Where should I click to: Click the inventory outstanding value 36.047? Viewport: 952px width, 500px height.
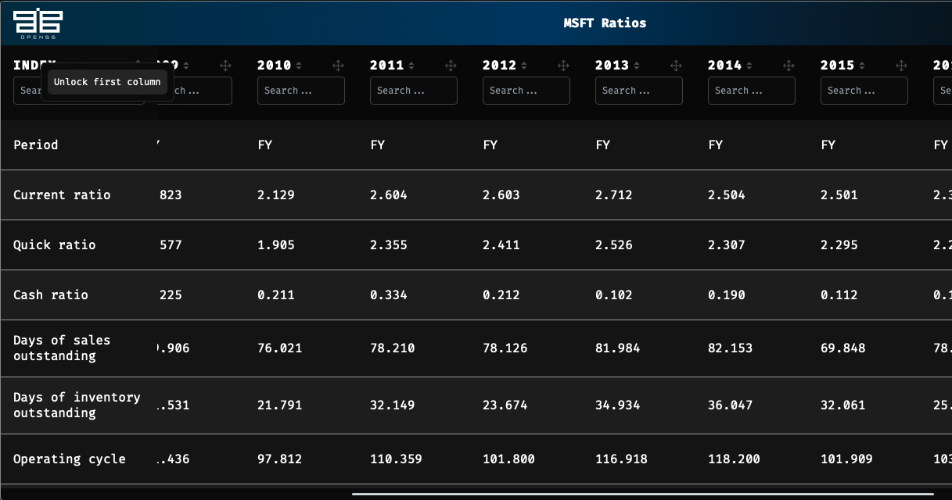731,405
